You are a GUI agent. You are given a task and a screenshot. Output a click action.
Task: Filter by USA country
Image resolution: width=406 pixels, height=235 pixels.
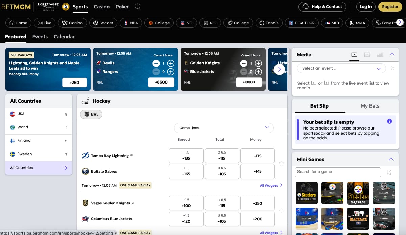pyautogui.click(x=39, y=114)
